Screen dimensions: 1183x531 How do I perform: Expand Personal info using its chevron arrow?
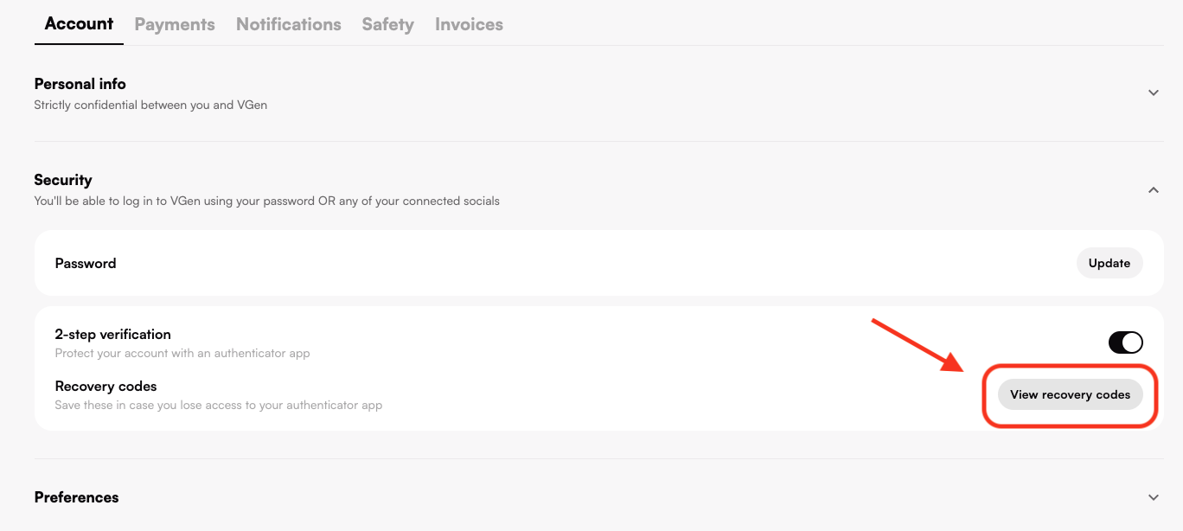pos(1153,93)
